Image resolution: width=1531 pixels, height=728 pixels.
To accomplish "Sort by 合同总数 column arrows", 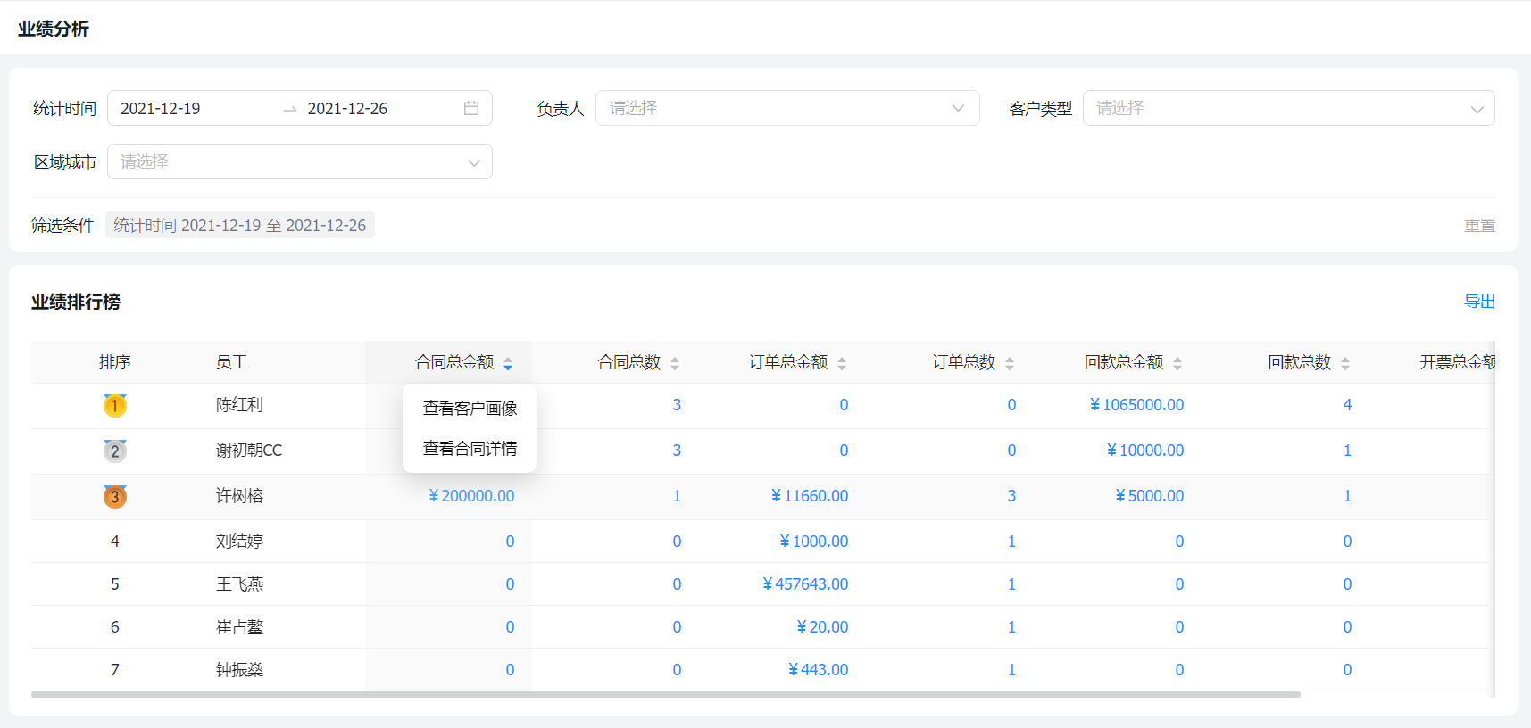I will pos(675,363).
